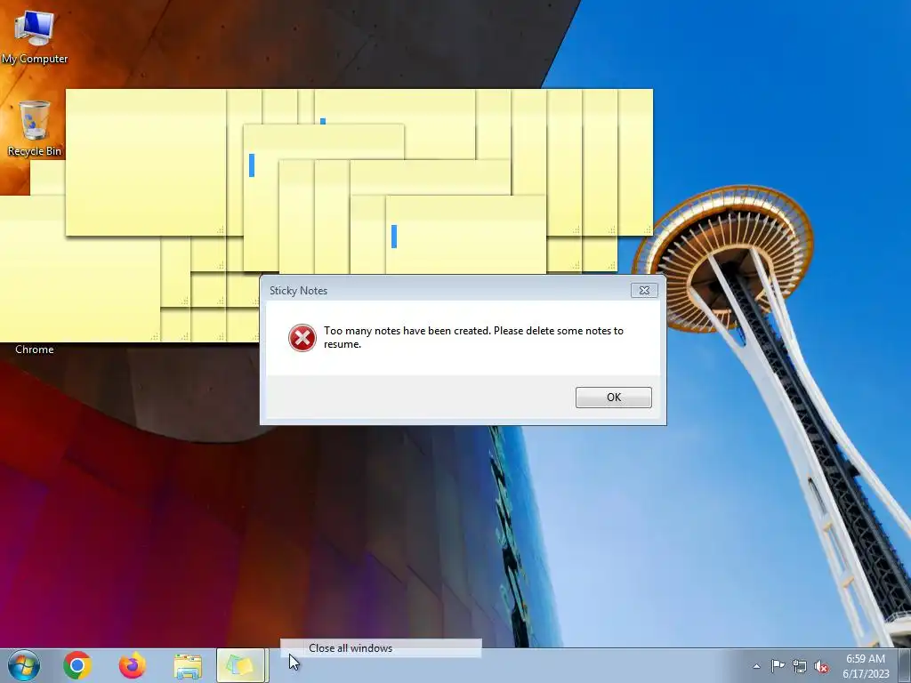Launch Google Chrome from the taskbar
This screenshot has width=911, height=683.
(77, 665)
